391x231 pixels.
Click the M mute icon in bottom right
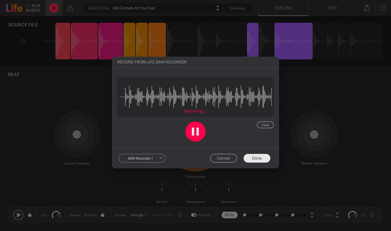point(363,215)
